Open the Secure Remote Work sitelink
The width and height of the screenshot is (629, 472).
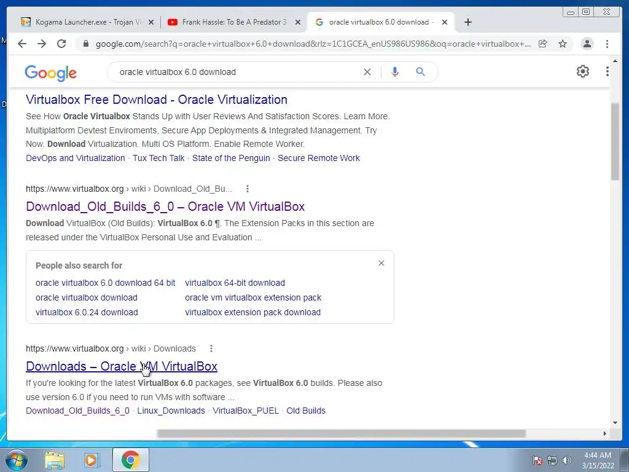pyautogui.click(x=319, y=158)
